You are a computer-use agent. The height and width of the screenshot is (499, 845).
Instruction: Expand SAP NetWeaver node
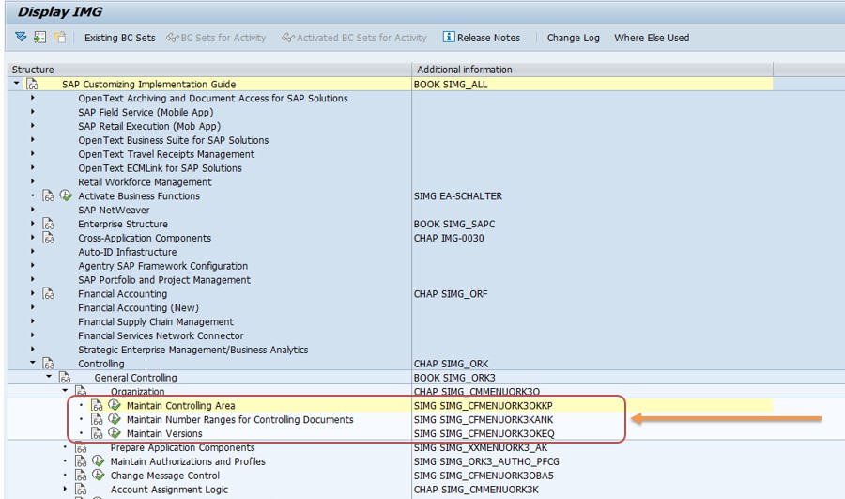click(x=33, y=210)
